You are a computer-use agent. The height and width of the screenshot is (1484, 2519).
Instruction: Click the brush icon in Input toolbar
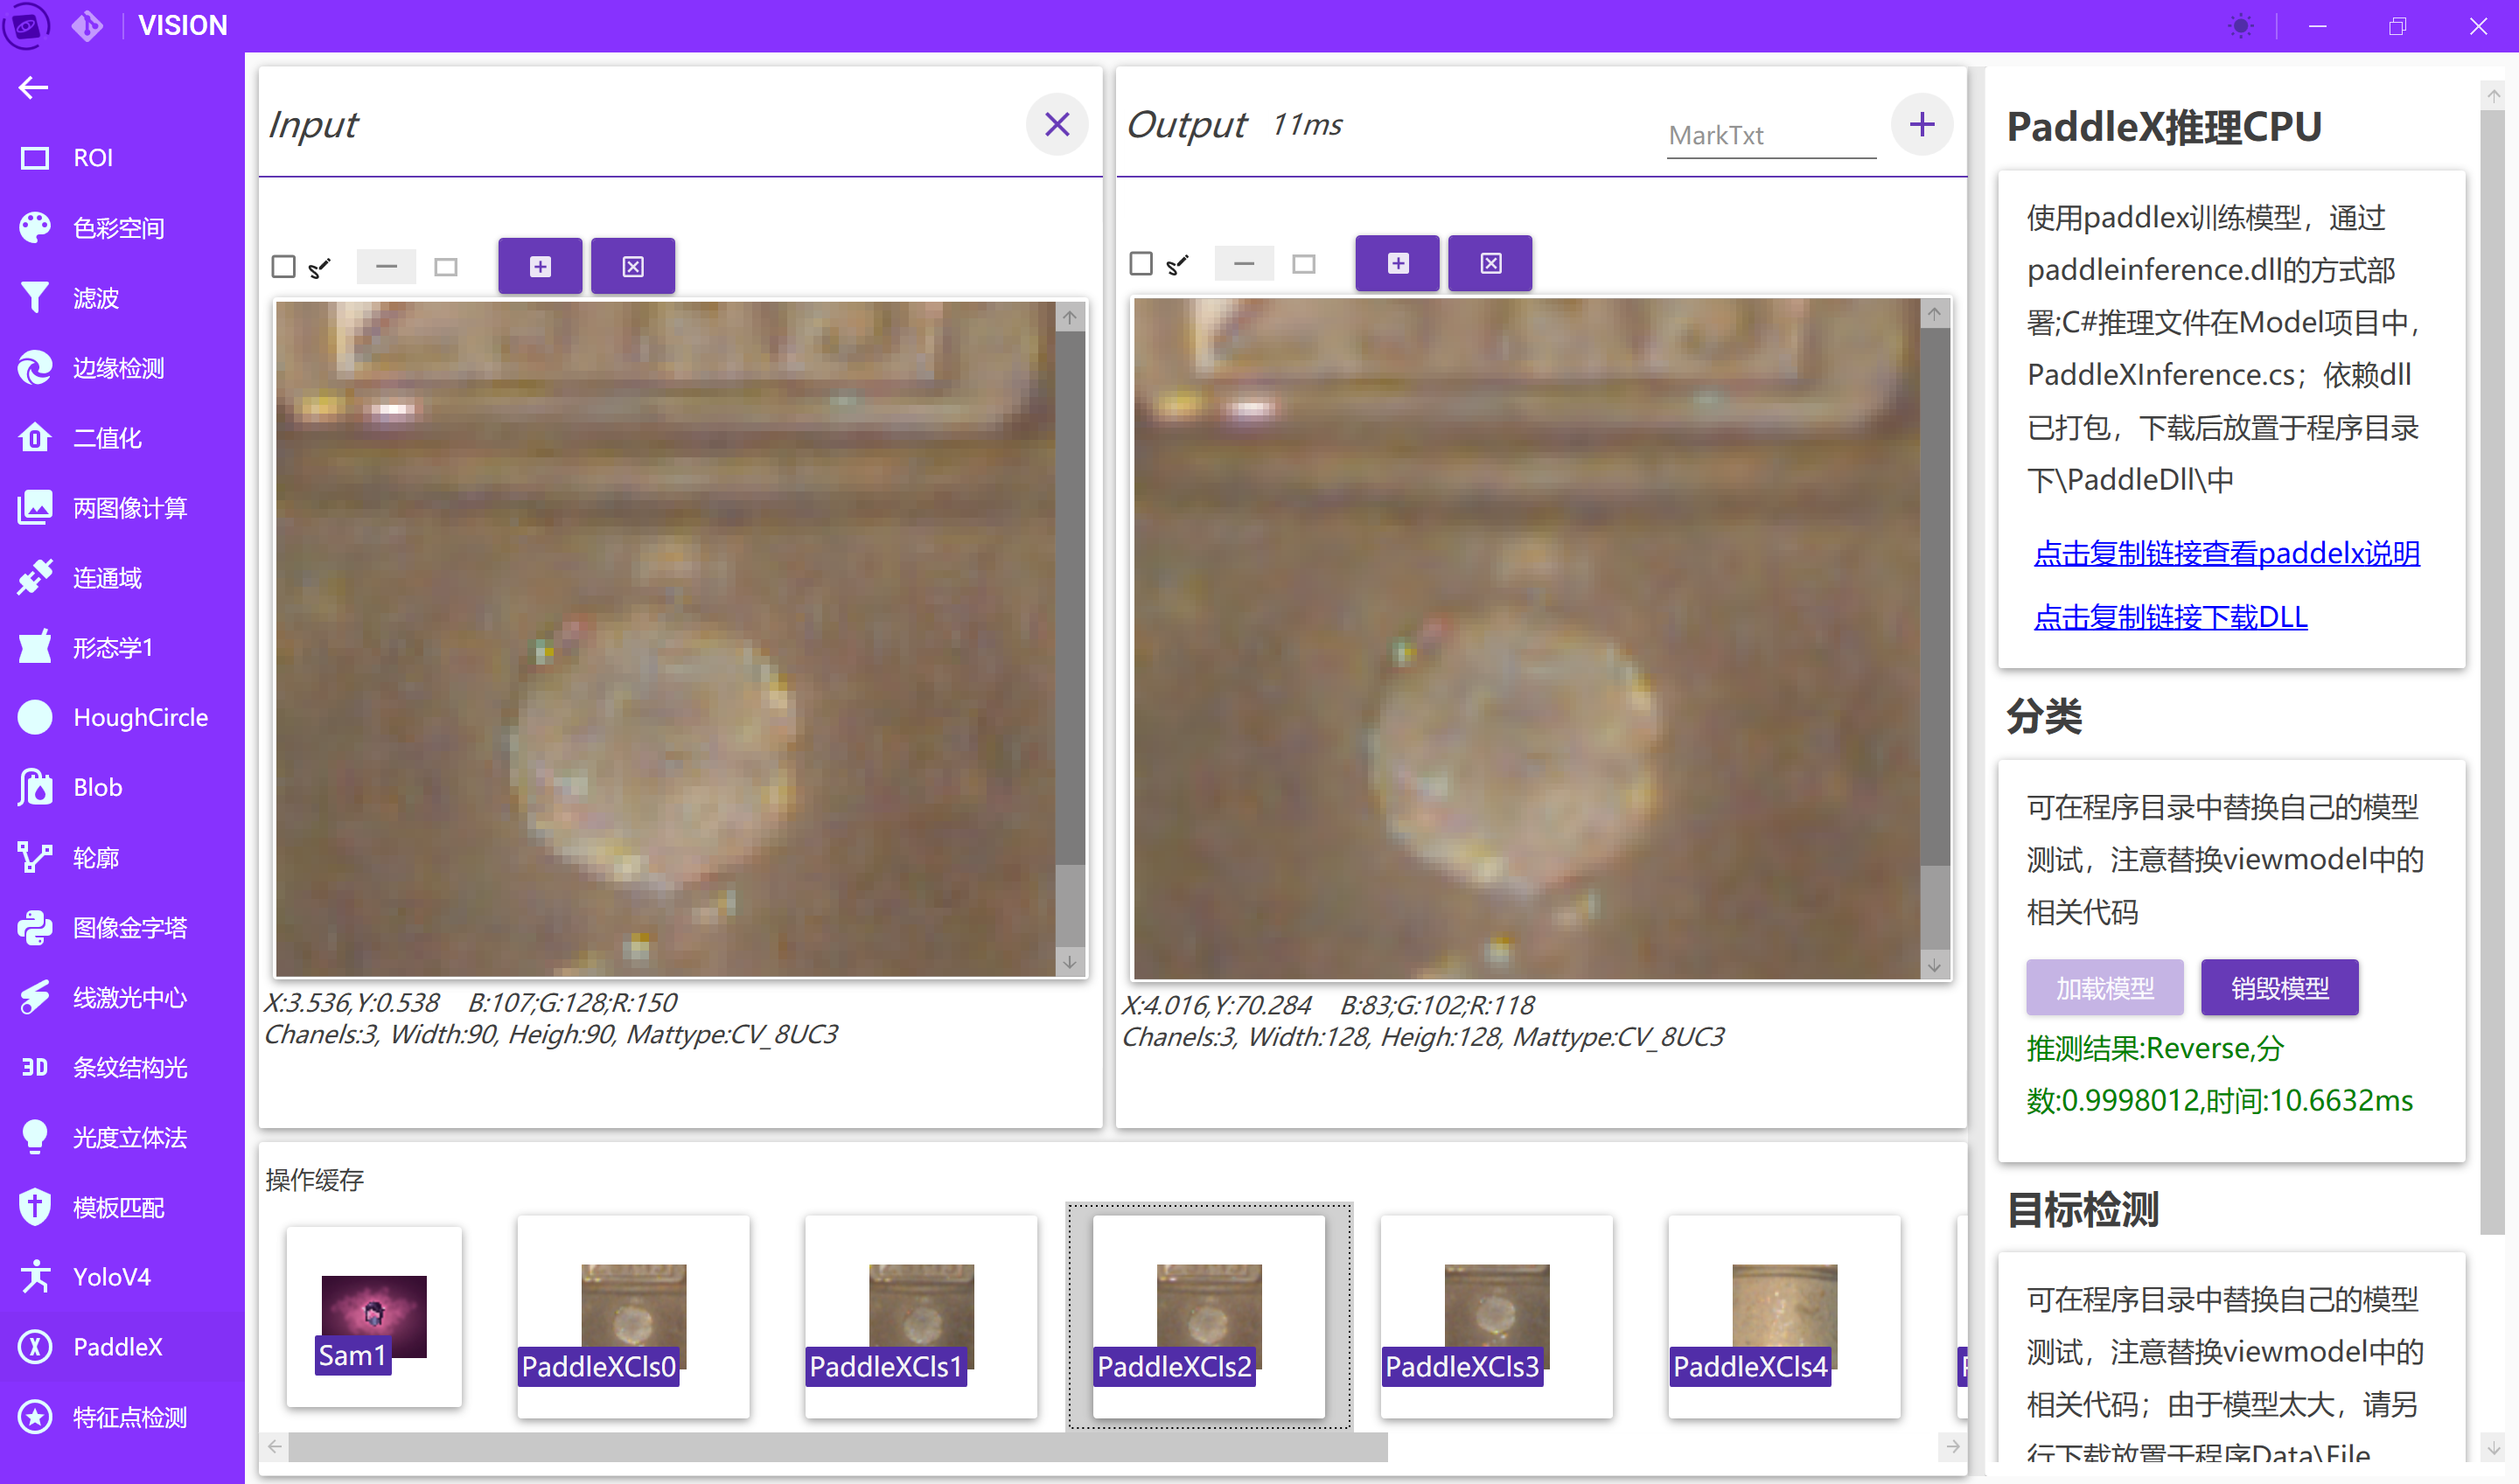pyautogui.click(x=320, y=267)
